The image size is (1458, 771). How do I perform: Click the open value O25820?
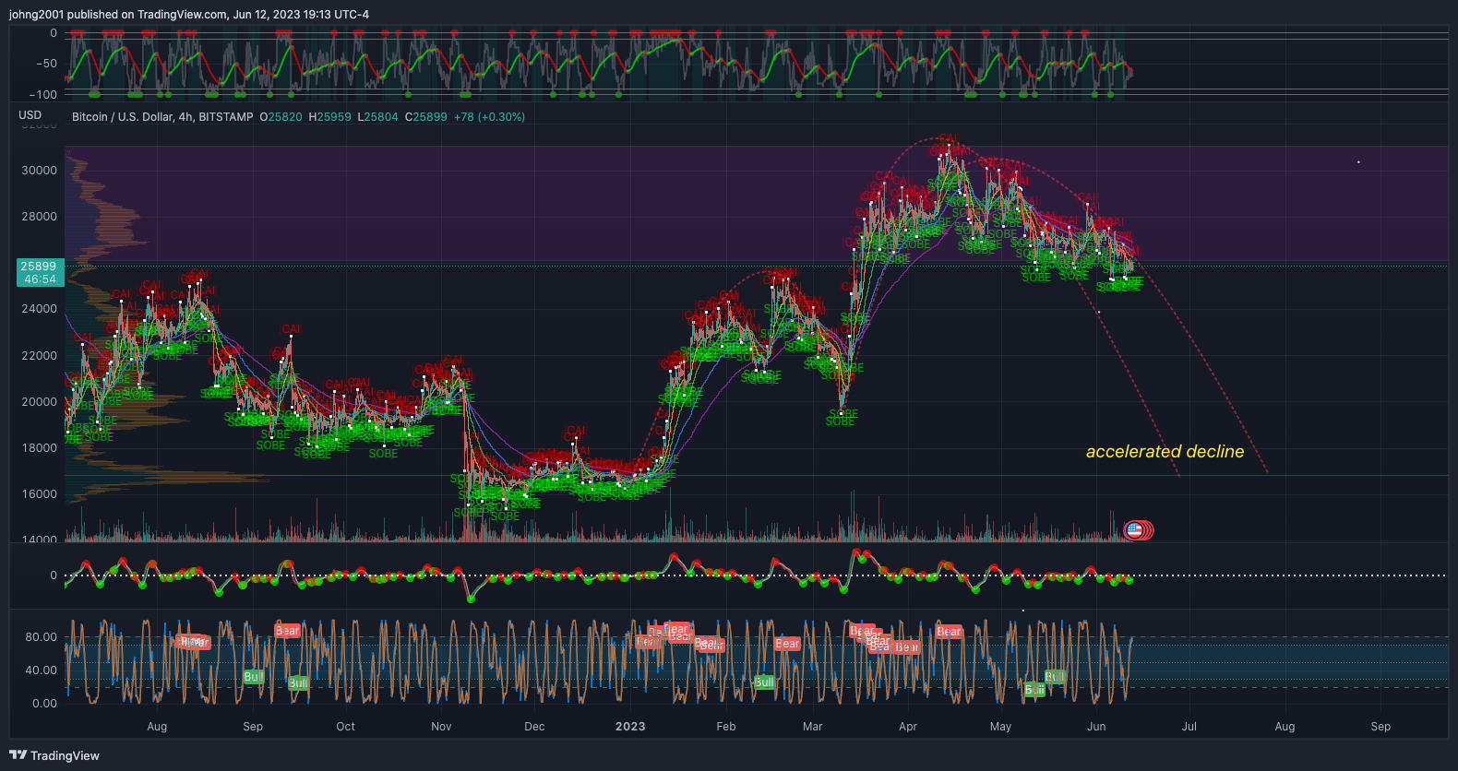(x=281, y=117)
